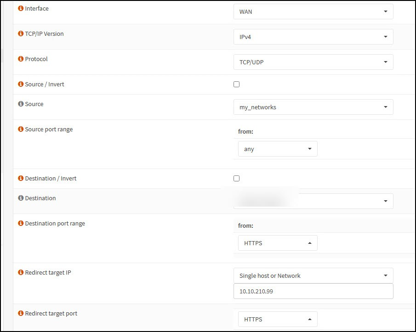Click the info icon beside Source / Invert
Screen dimensions: 416x332
coord(21,84)
